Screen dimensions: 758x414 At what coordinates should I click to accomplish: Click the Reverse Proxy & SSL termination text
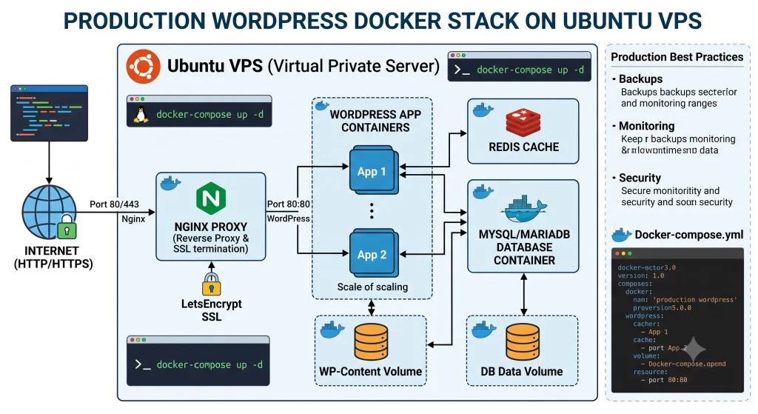tap(211, 244)
